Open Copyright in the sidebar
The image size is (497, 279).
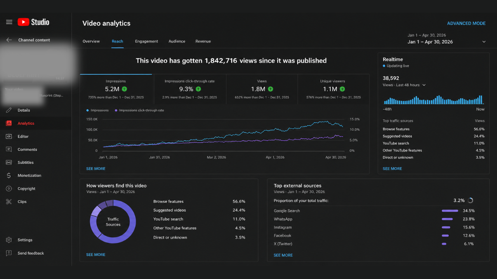[26, 189]
